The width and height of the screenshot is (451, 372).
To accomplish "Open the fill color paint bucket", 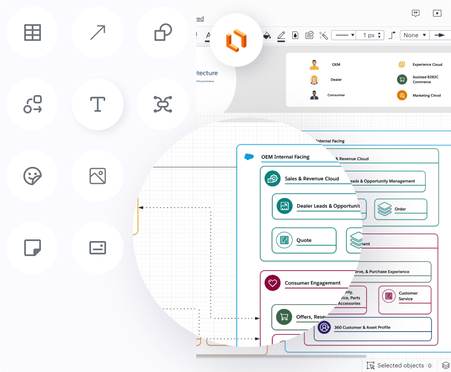I will tap(267, 35).
